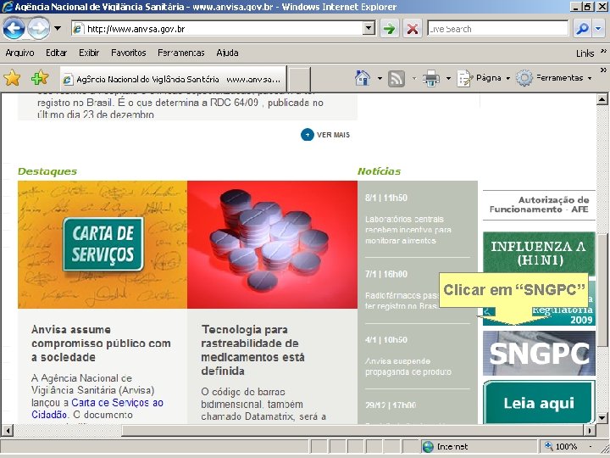Screen dimensions: 610x458
Task: Open the Favoritos menu
Action: [x=129, y=53]
